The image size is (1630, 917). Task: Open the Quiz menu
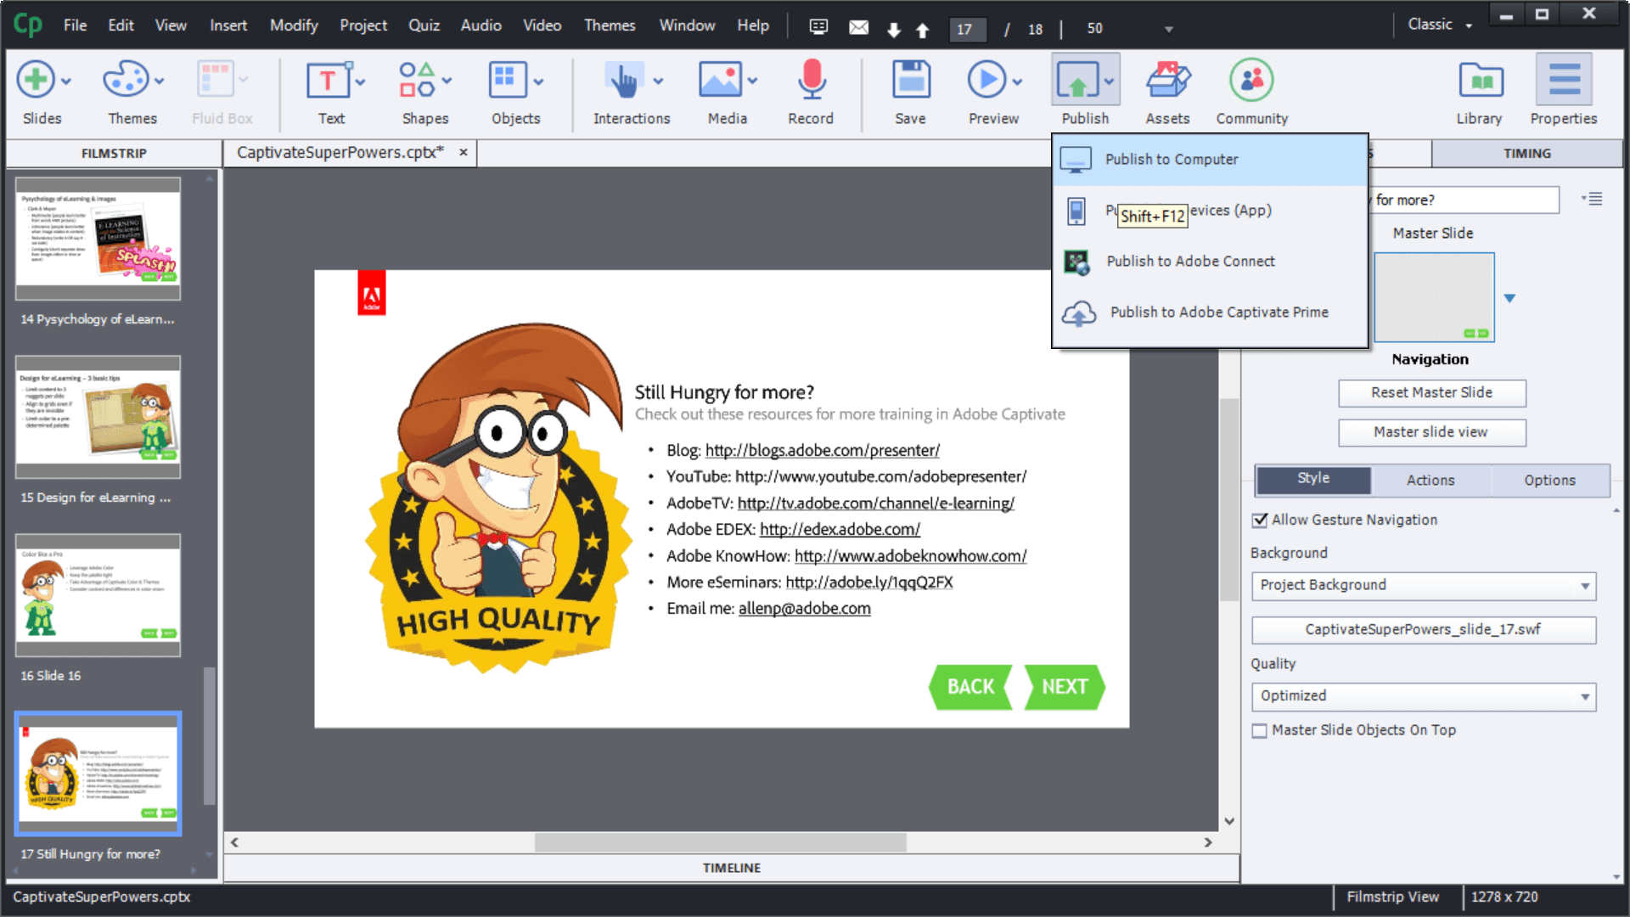[x=424, y=25]
